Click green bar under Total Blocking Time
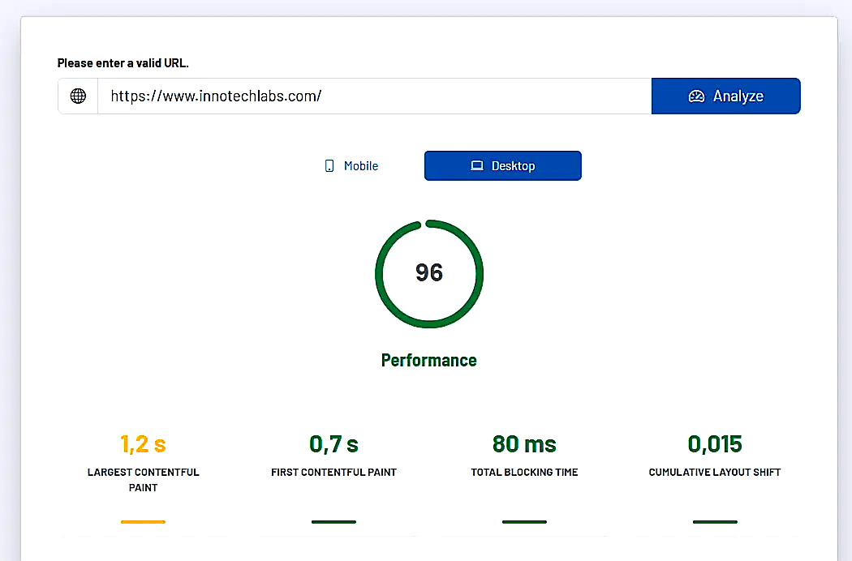 524,522
